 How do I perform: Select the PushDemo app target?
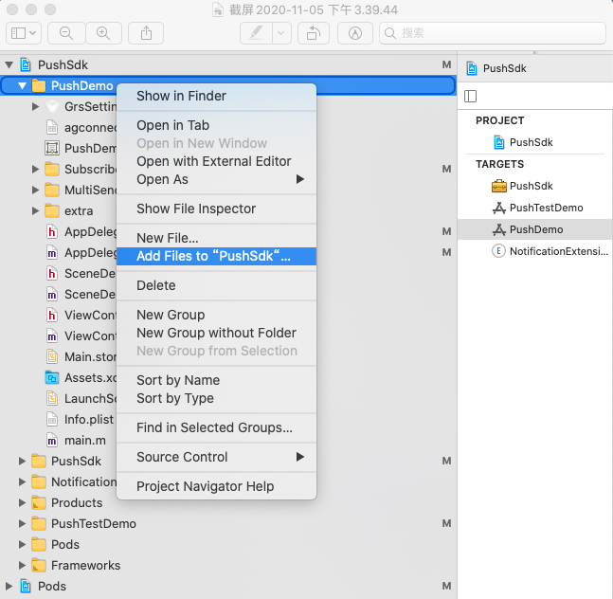[534, 229]
